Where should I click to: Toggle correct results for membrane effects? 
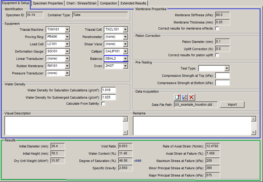pyautogui.click(x=217, y=29)
